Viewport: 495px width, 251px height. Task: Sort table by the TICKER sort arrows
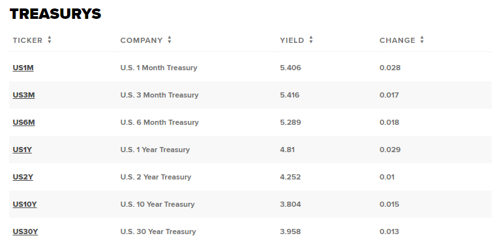click(50, 40)
